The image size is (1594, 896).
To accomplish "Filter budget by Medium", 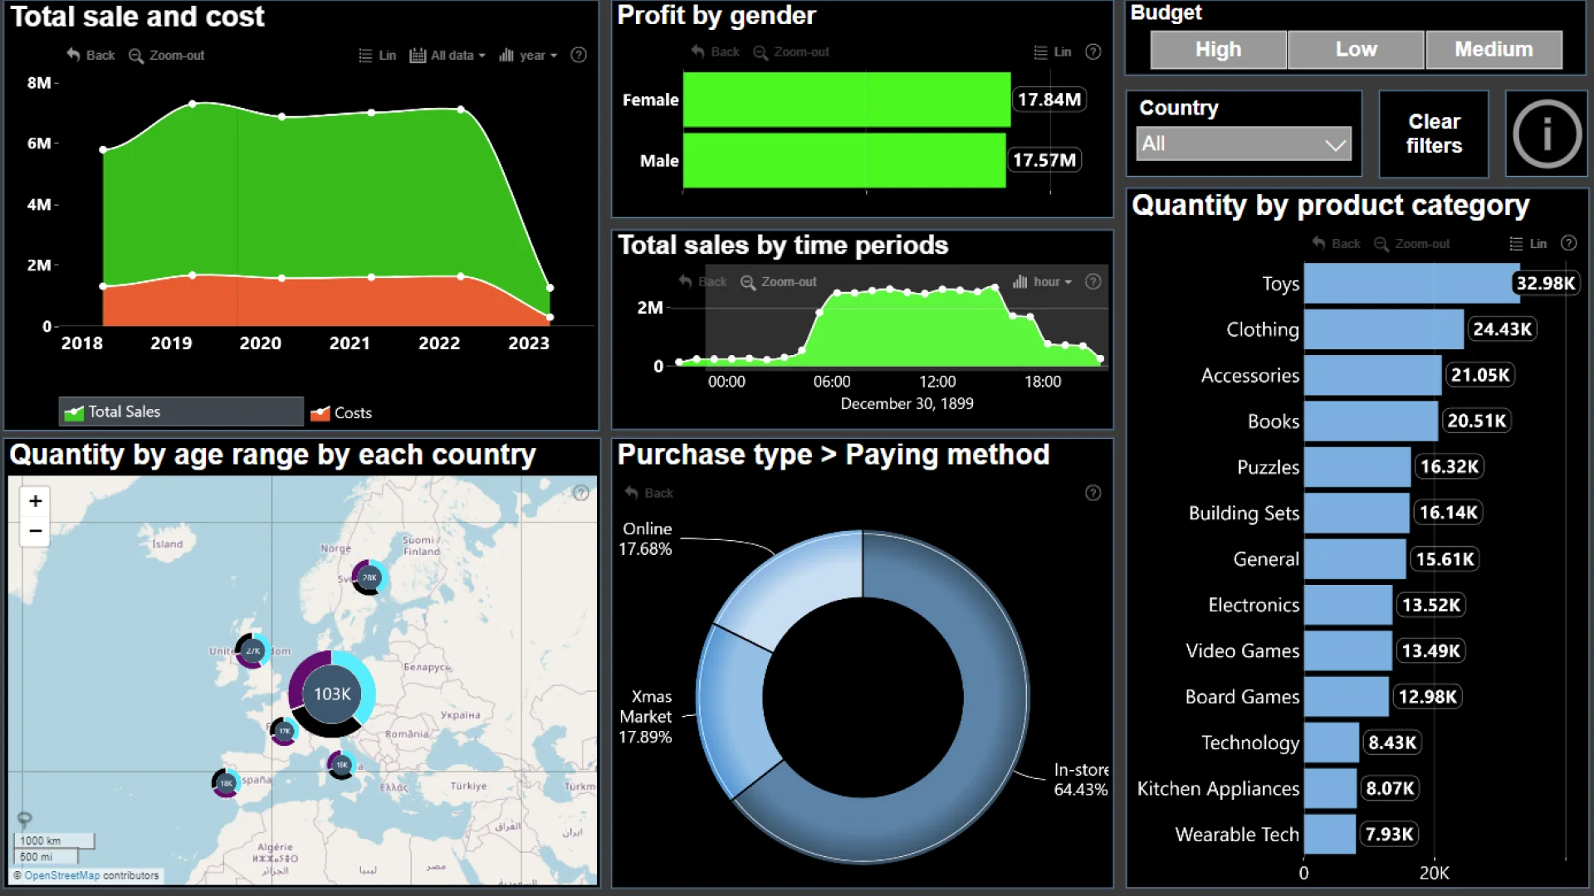I will [x=1494, y=50].
